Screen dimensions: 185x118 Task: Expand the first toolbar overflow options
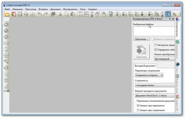(92, 14)
